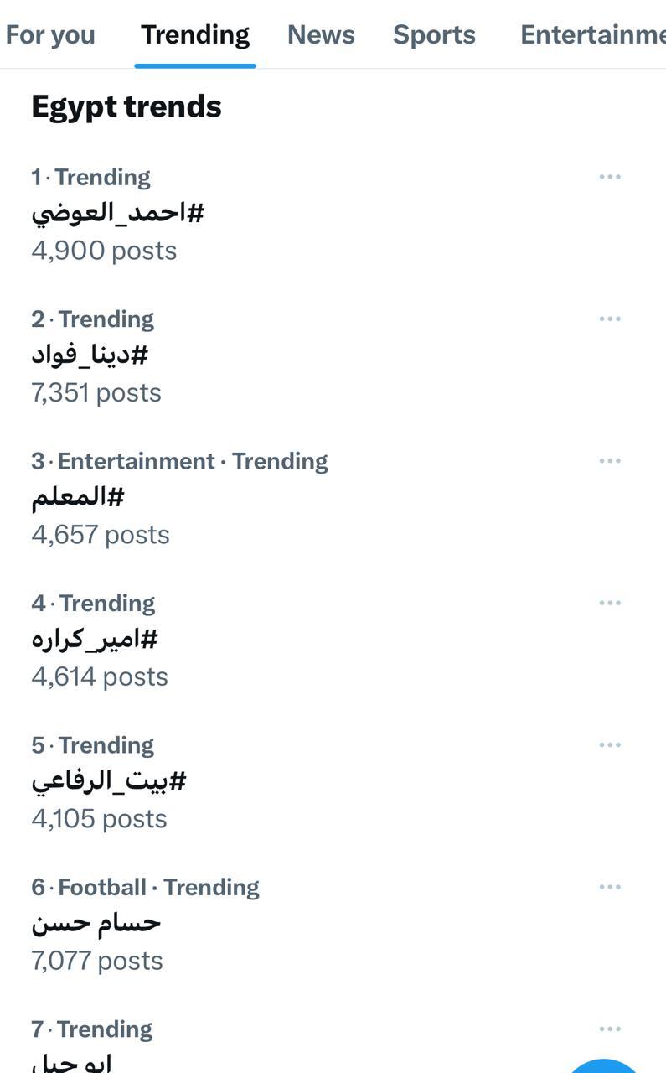The width and height of the screenshot is (666, 1073).
Task: Click the Egypt trends heading
Action: coord(126,106)
